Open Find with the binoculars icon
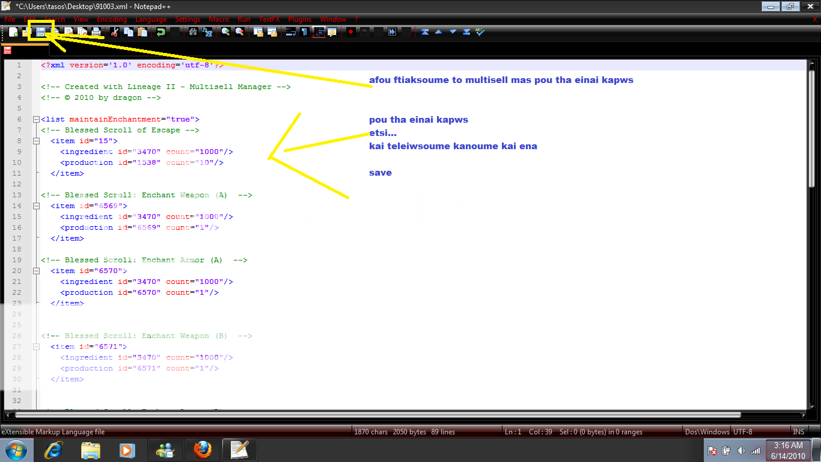This screenshot has height=462, width=821. pos(193,32)
